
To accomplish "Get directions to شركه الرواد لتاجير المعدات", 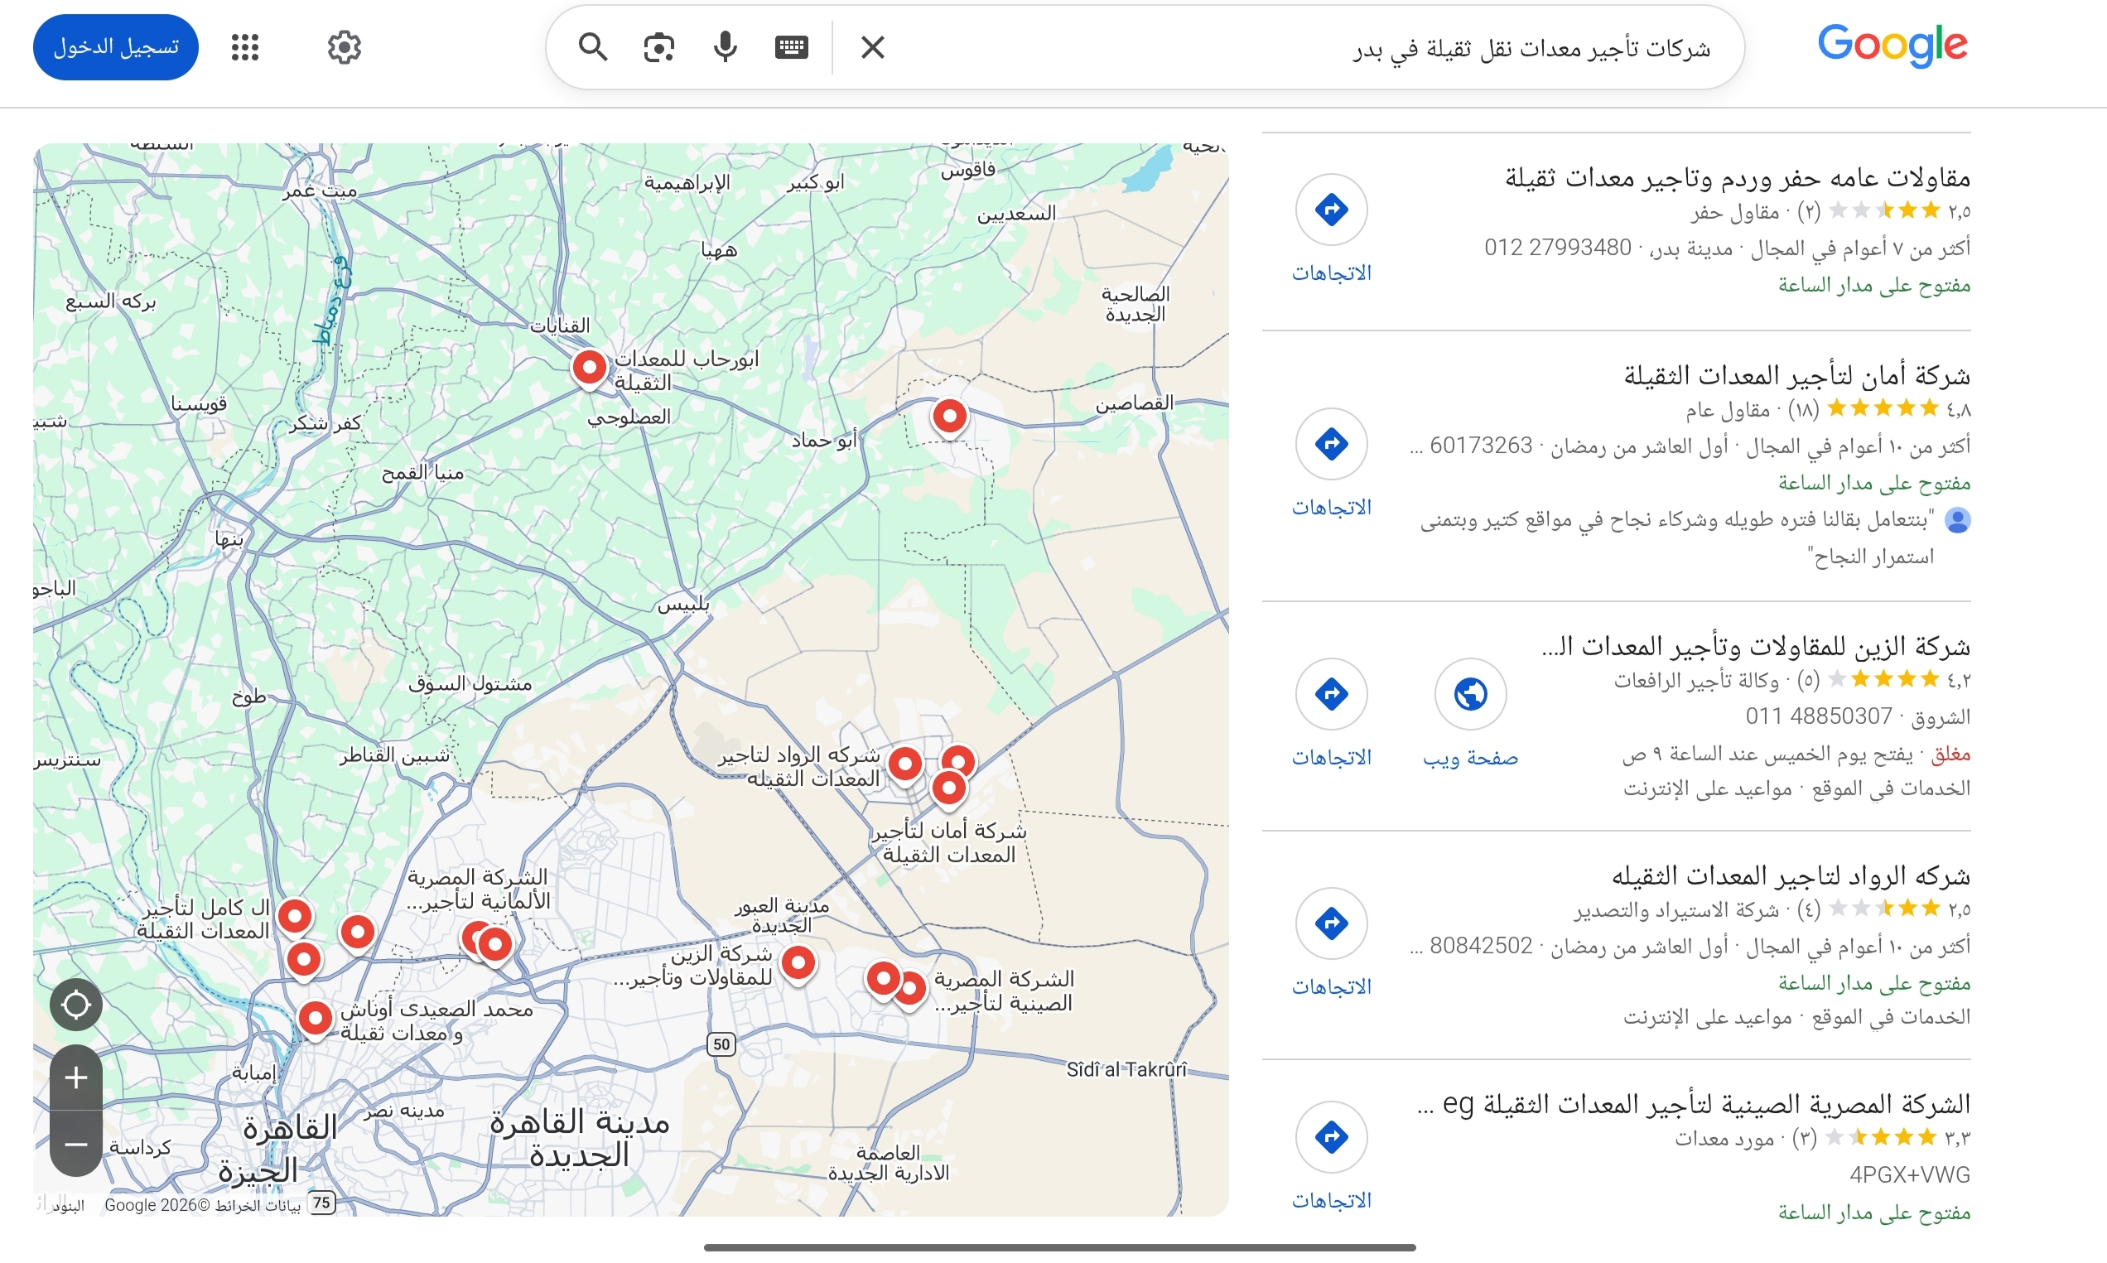I will 1332,942.
